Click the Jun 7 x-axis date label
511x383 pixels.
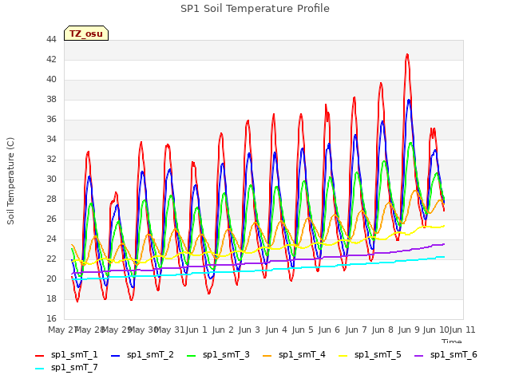pyautogui.click(x=356, y=330)
